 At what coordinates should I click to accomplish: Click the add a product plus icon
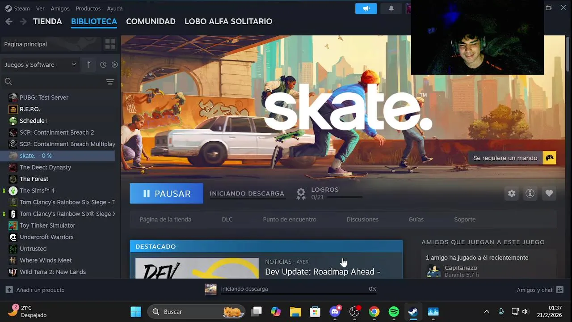pyautogui.click(x=9, y=290)
